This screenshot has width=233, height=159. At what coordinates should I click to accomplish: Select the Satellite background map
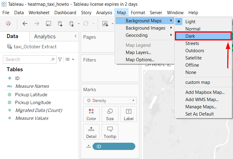[203, 58]
